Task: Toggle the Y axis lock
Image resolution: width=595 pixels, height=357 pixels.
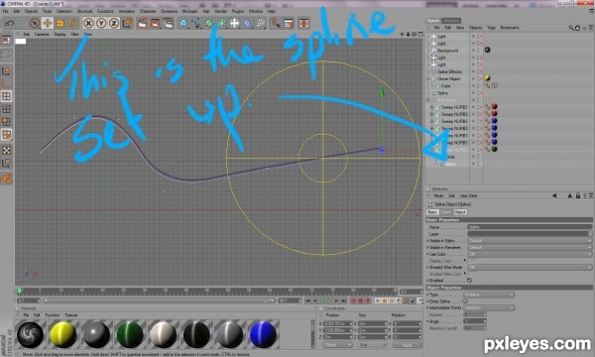Action: 101,24
